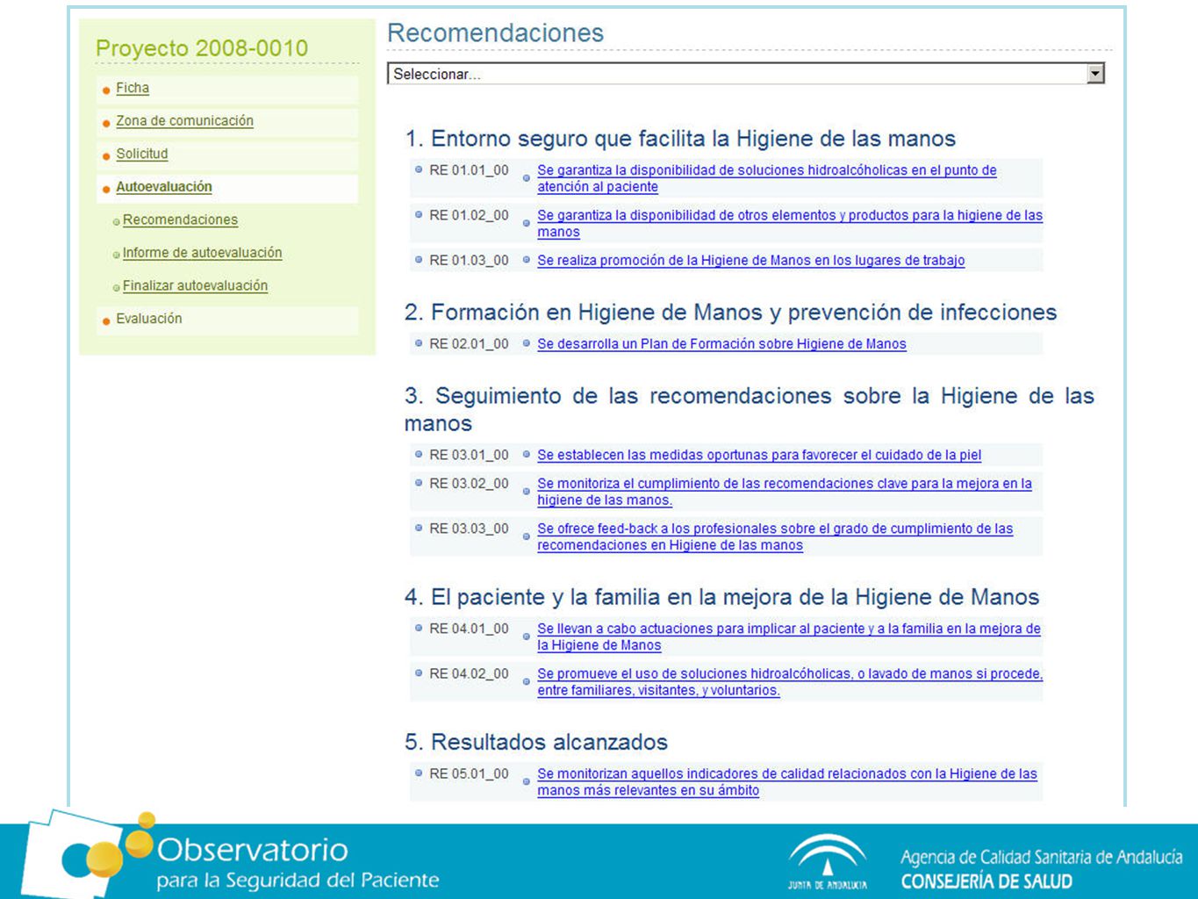The width and height of the screenshot is (1198, 899).
Task: Open link about soluciones hidroalcóhólicas en punto de atención
Action: pos(767,178)
